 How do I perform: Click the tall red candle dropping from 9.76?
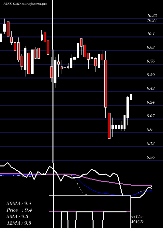coord(106,84)
